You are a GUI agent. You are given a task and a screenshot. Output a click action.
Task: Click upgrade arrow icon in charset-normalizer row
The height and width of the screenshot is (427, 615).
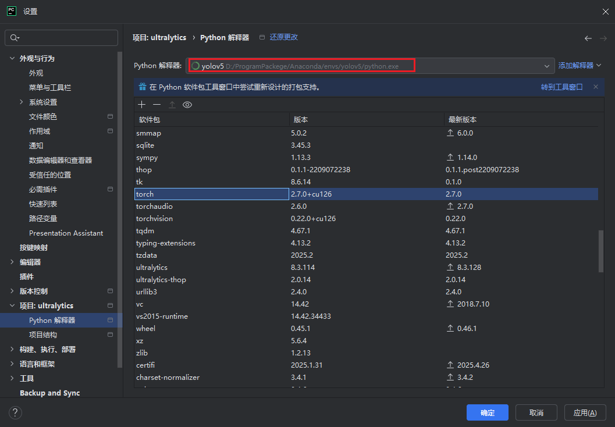tap(450, 377)
